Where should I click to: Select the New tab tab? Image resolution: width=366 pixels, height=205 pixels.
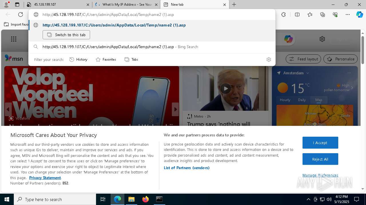coord(194,5)
